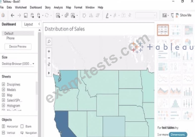Viewport: 195px width, 137px height.
Task: Click the Dimensions pill button
Action: 177,134
